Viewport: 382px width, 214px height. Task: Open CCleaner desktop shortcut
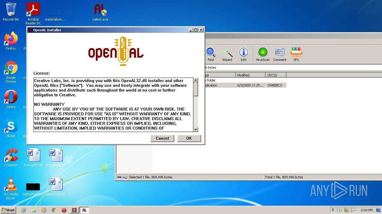11,158
